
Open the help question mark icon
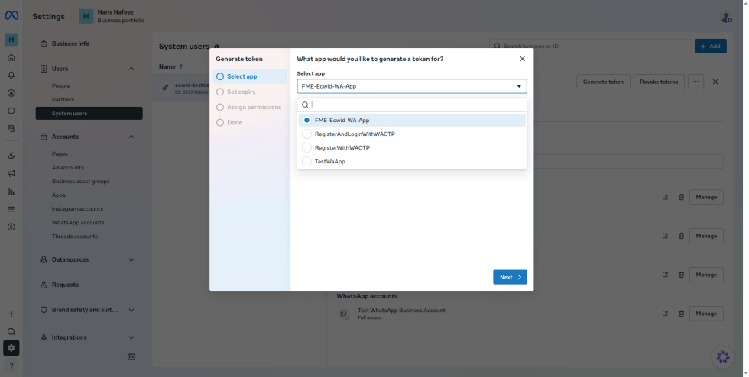(11, 366)
